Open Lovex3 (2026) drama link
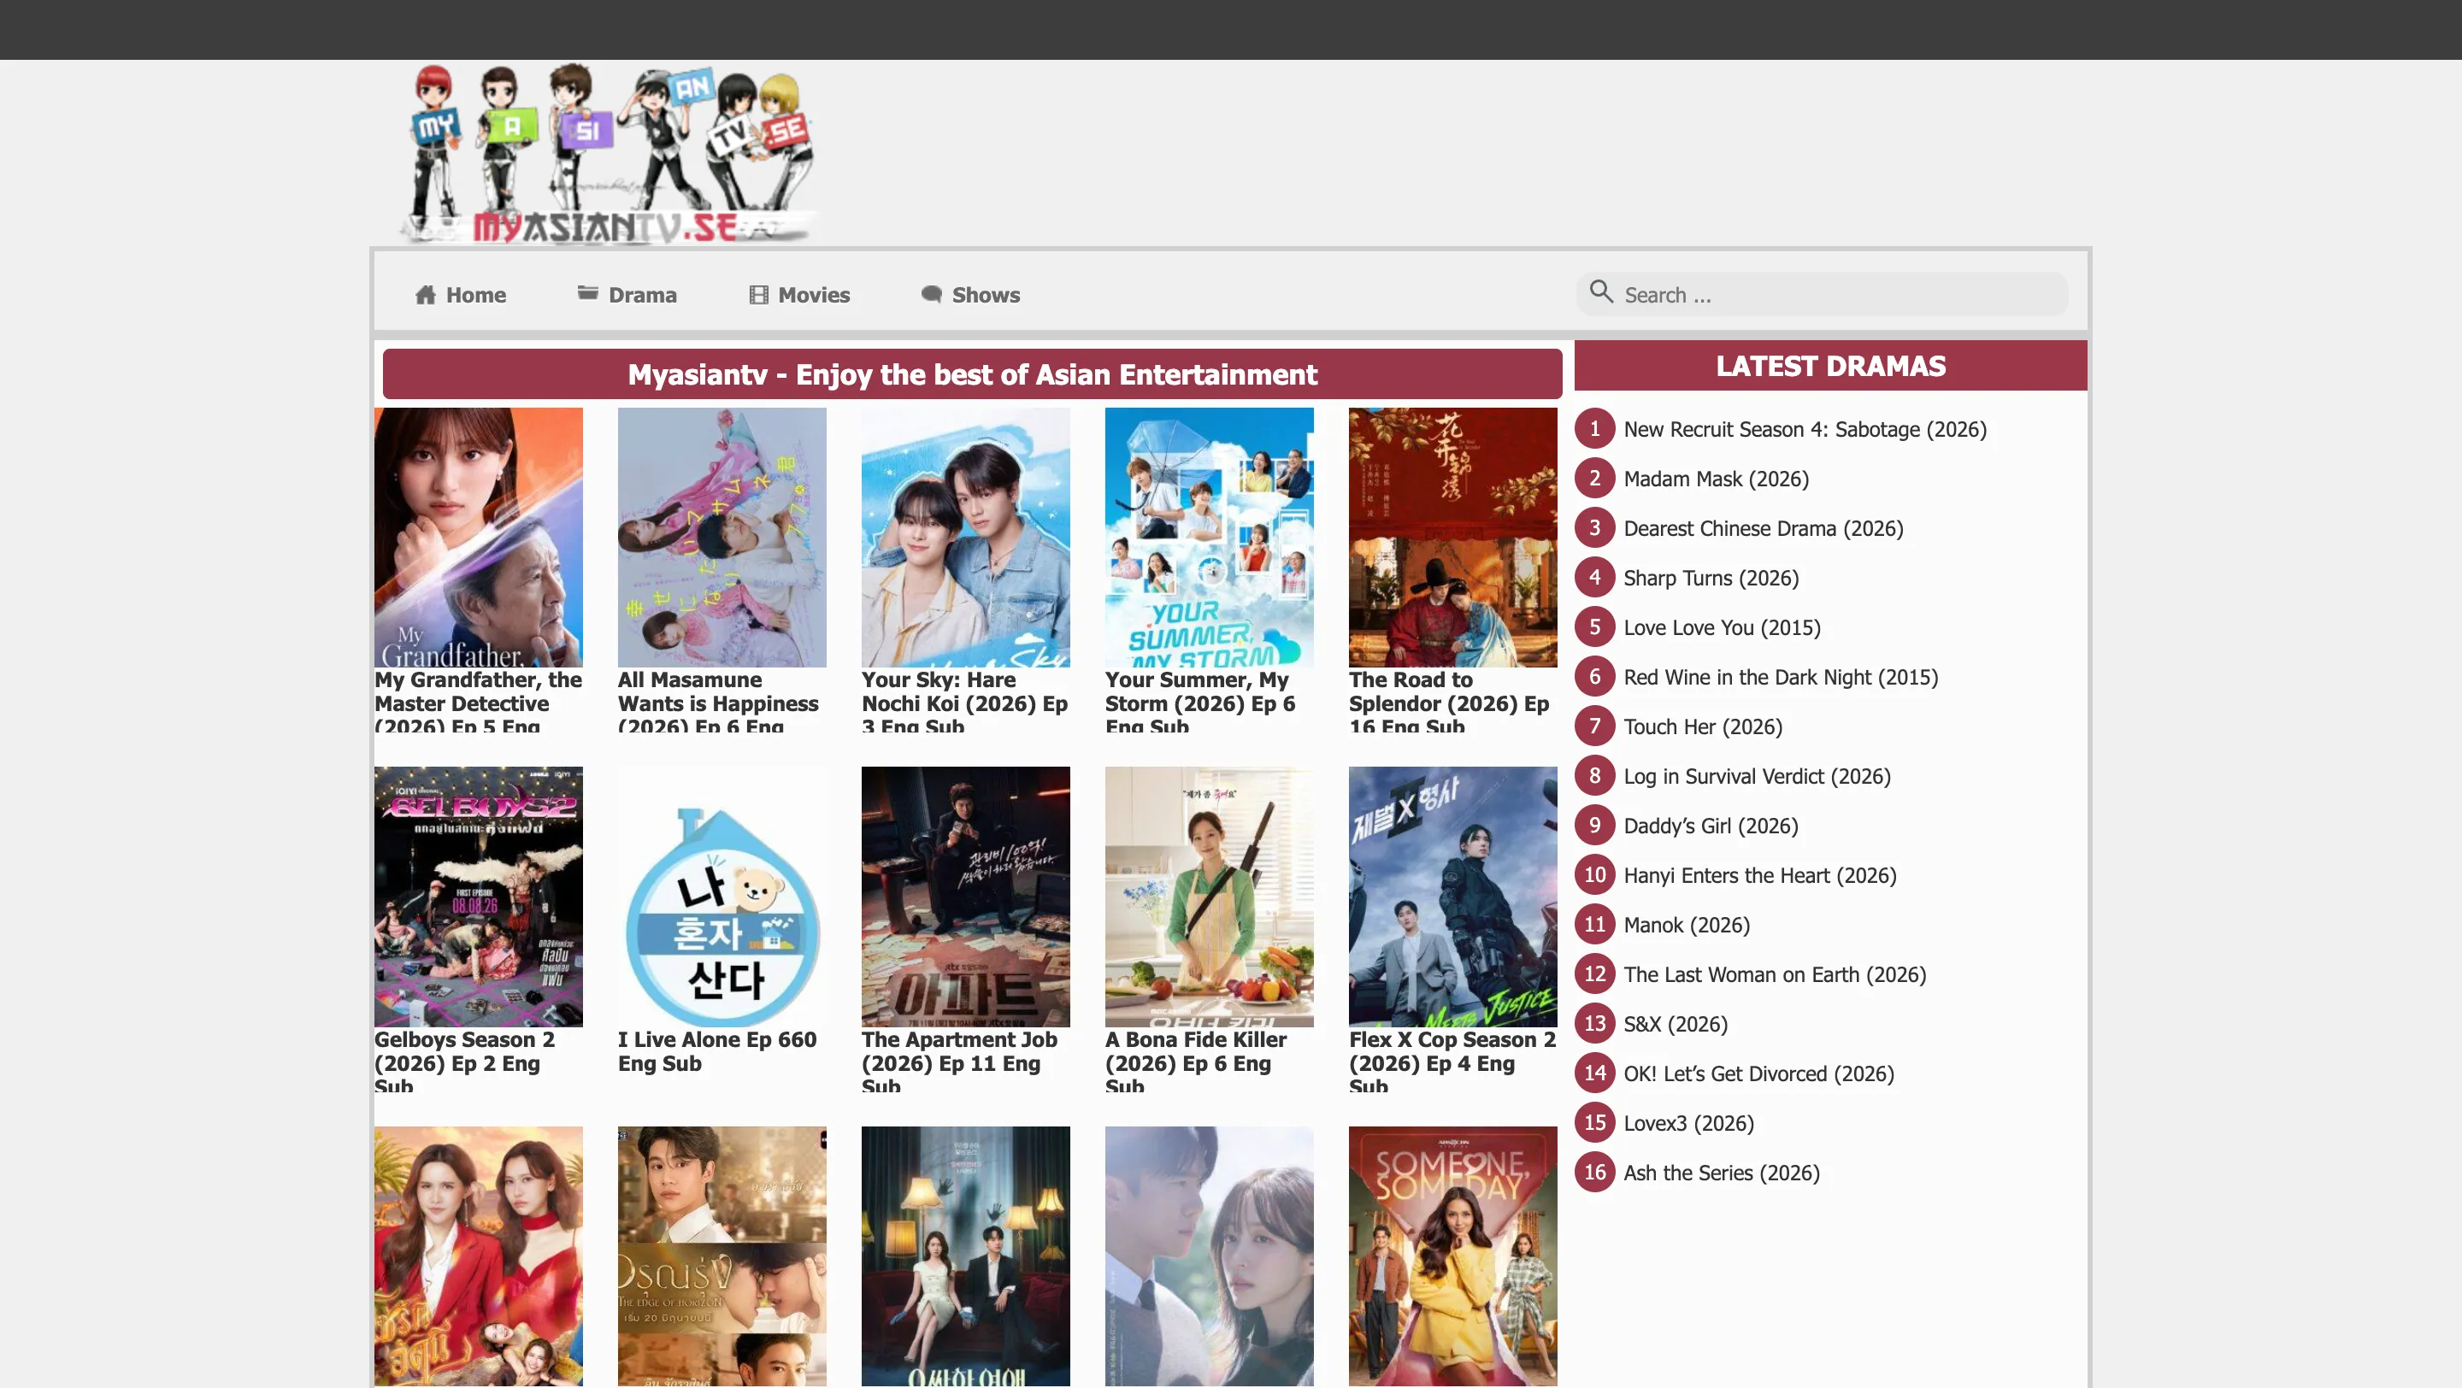Image resolution: width=2462 pixels, height=1388 pixels. pos(1690,1125)
